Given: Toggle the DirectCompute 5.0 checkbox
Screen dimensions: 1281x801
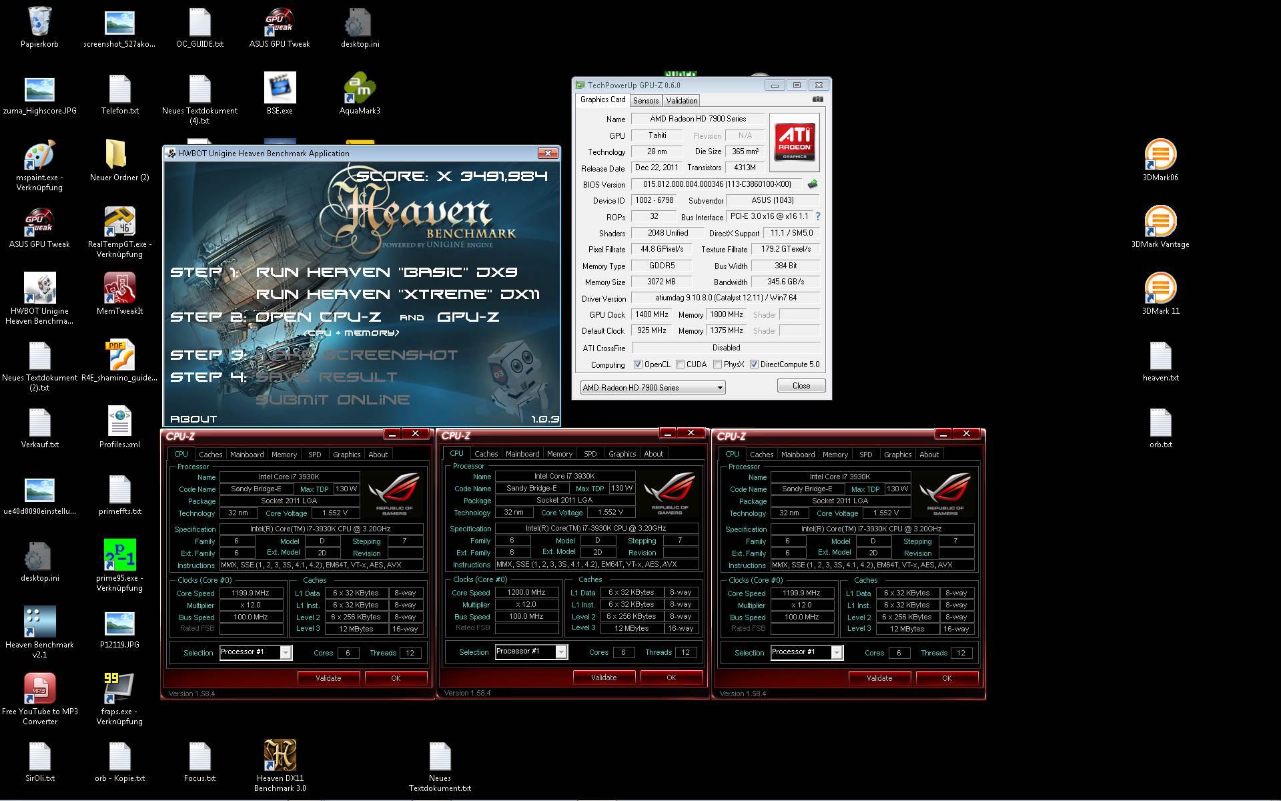Looking at the screenshot, I should point(754,364).
